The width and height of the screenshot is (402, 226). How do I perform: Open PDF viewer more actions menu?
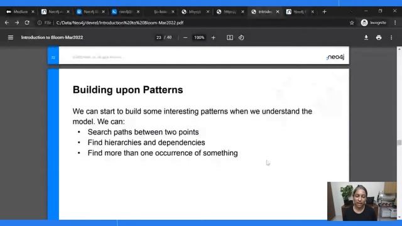click(x=391, y=38)
